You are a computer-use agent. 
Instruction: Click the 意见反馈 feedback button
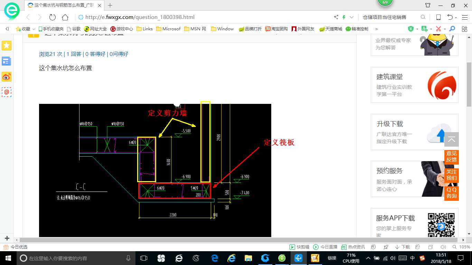pos(451,157)
